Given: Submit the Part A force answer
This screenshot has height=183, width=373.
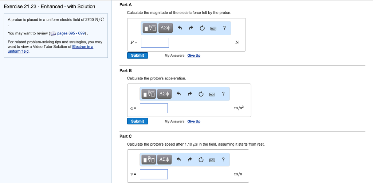Looking at the screenshot, I should [x=137, y=56].
